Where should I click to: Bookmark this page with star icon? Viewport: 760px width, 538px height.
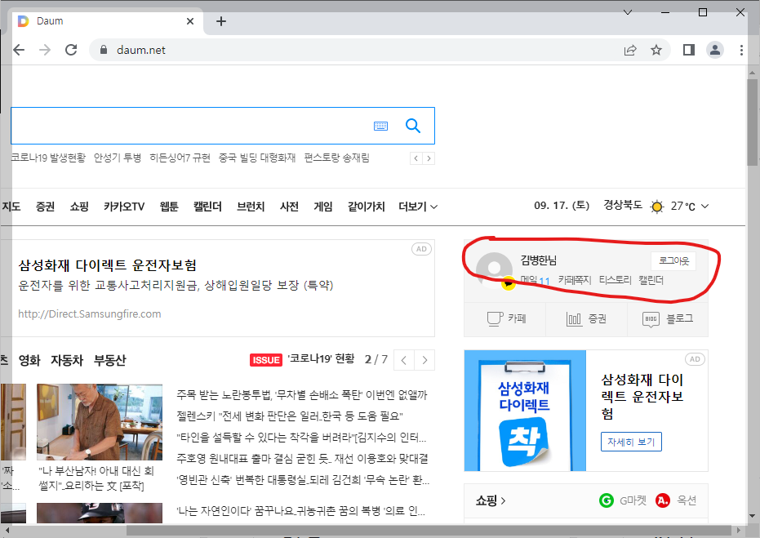(x=656, y=50)
